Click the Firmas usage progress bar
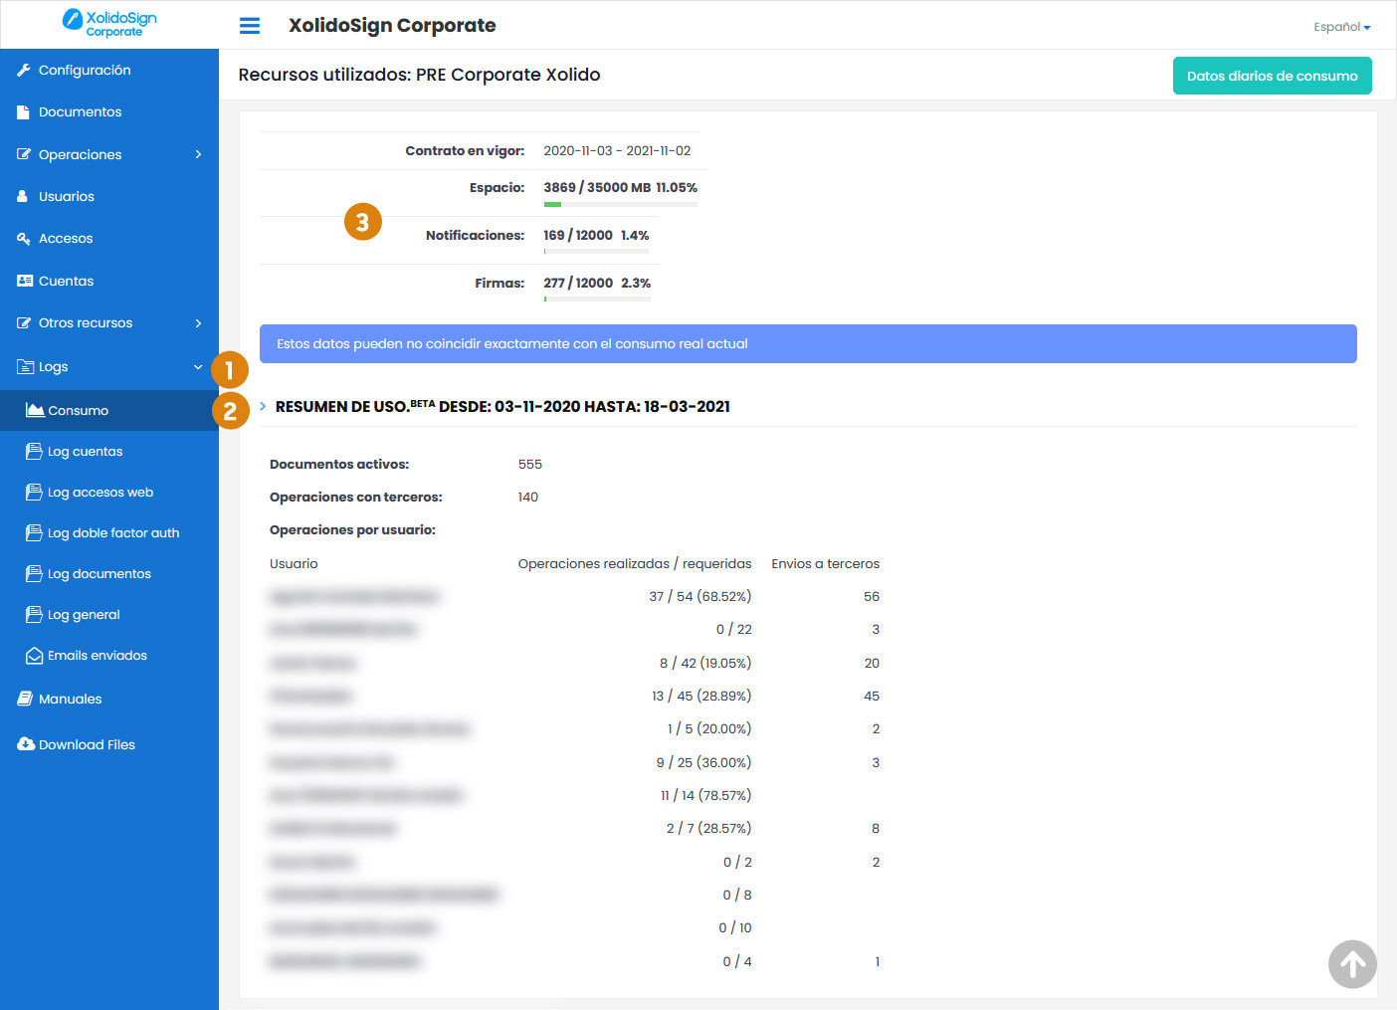The height and width of the screenshot is (1010, 1397). (x=597, y=300)
